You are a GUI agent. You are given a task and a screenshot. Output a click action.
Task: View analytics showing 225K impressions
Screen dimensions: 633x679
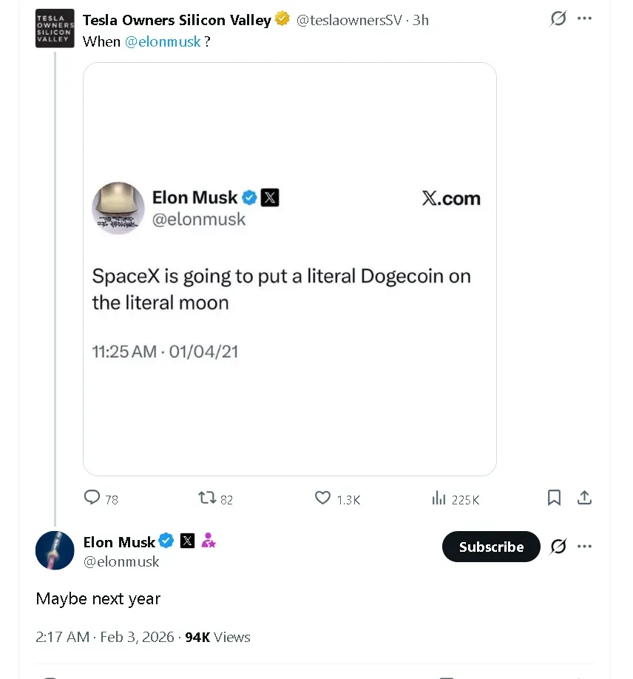439,499
